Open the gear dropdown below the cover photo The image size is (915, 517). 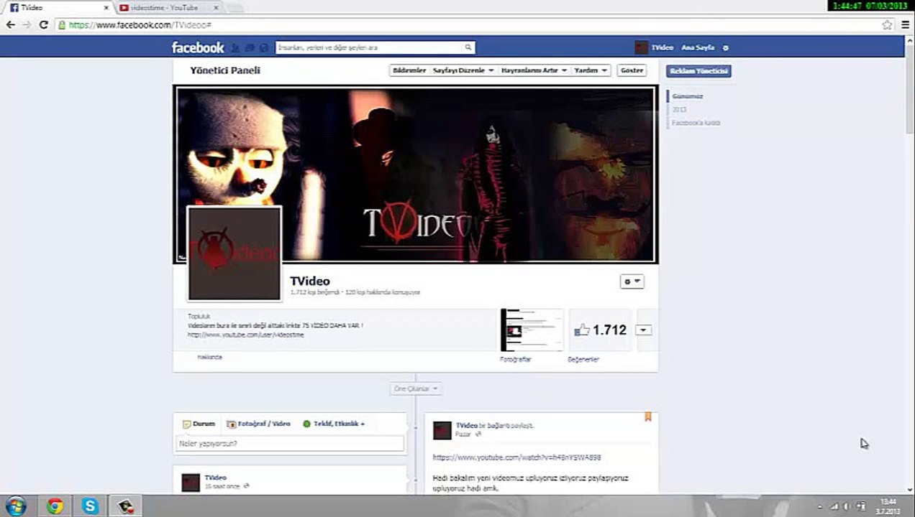tap(632, 281)
